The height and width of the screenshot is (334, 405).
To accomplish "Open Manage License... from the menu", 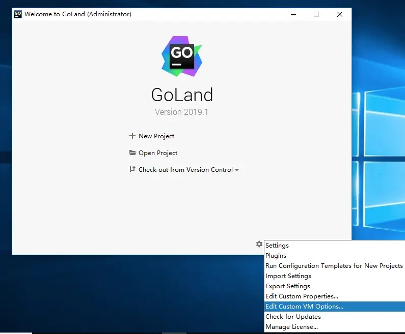I will [291, 327].
